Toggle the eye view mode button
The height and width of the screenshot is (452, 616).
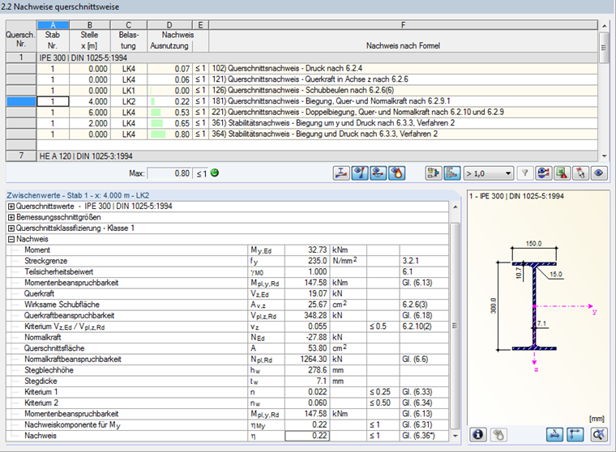[599, 173]
